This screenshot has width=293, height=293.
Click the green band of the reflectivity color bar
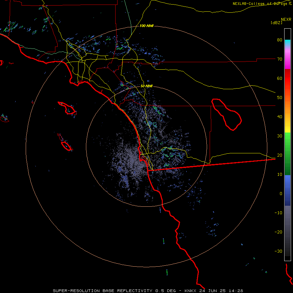pyautogui.click(x=287, y=154)
